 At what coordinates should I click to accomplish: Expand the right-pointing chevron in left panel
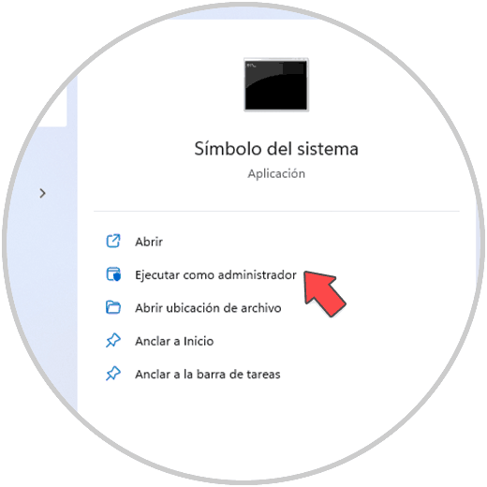click(x=43, y=193)
